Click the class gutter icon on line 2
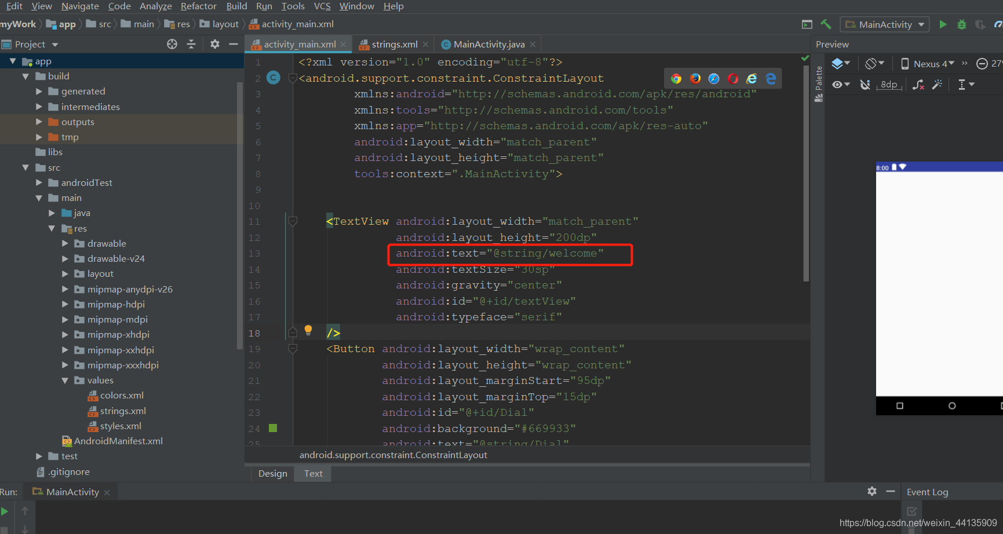Image resolution: width=1003 pixels, height=534 pixels. pyautogui.click(x=273, y=78)
